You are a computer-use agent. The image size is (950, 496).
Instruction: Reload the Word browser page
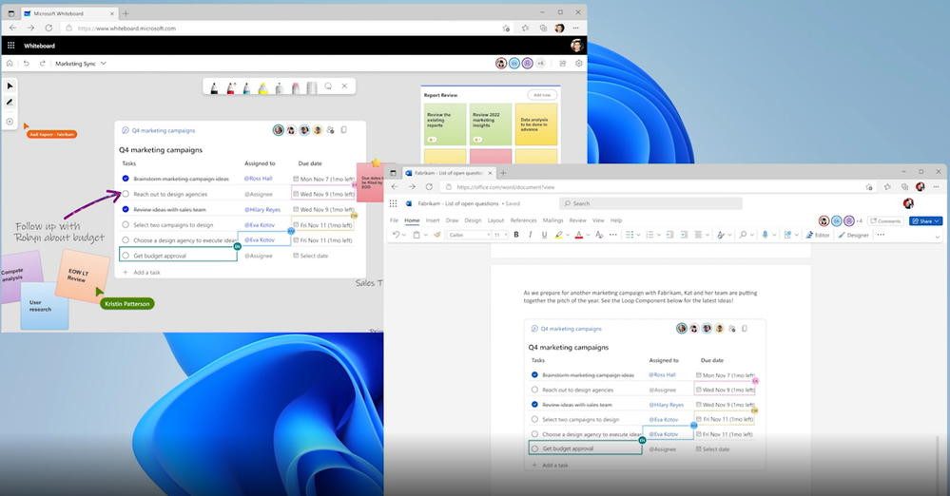point(429,187)
